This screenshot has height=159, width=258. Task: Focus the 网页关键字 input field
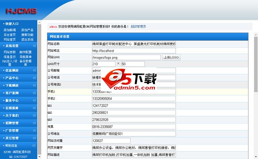point(134,148)
